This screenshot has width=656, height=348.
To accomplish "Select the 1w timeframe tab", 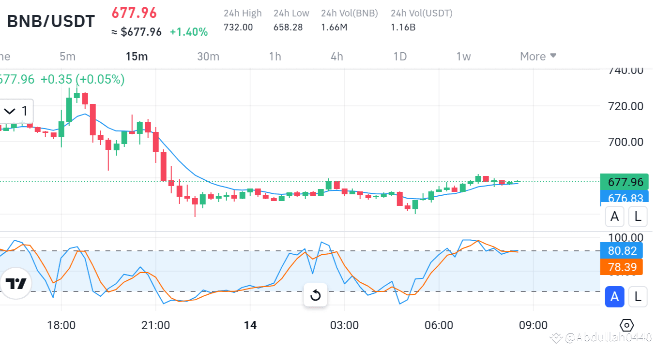I will coord(463,57).
